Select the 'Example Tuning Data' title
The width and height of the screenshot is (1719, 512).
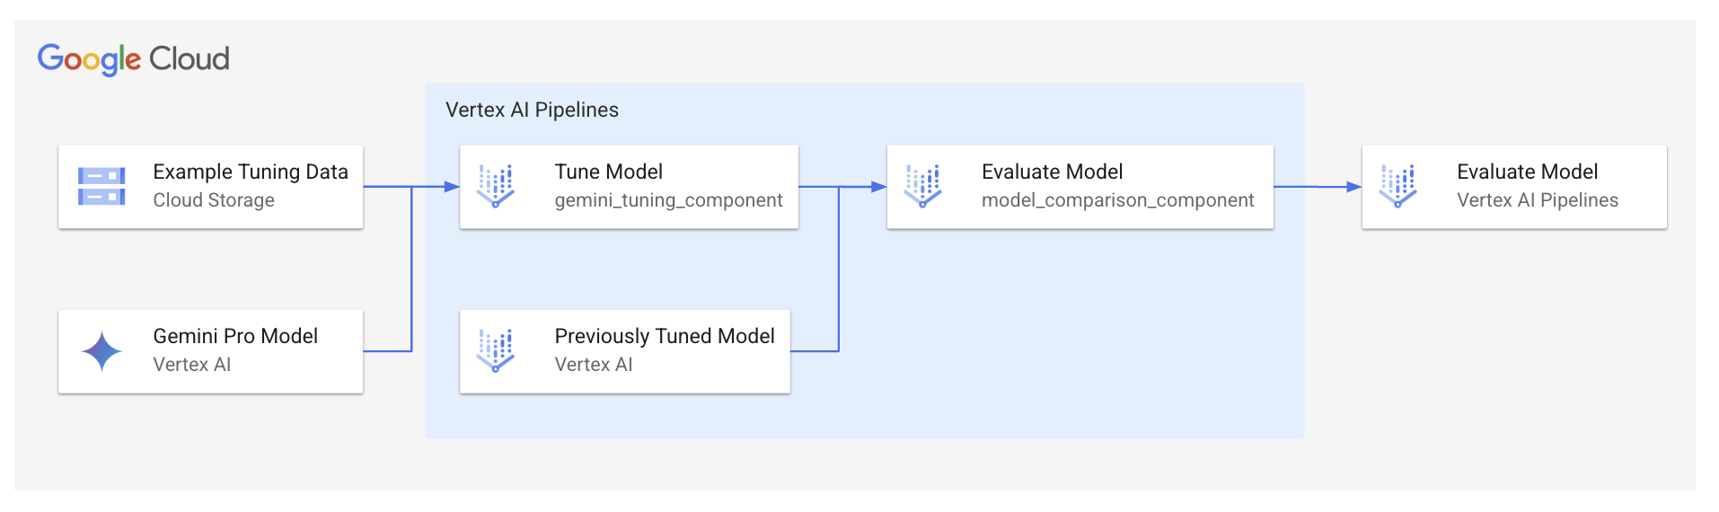pos(251,172)
